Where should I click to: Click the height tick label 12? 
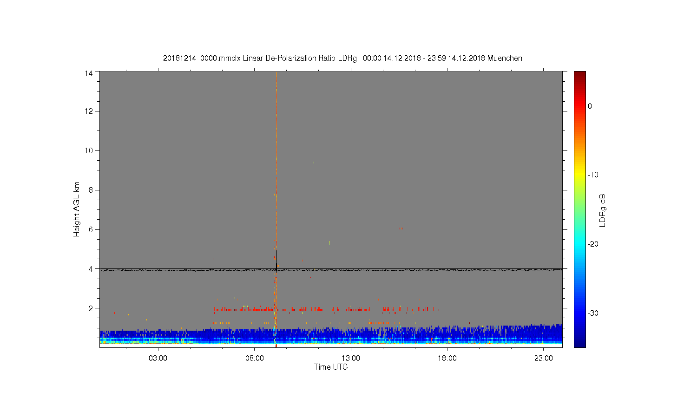coord(89,111)
